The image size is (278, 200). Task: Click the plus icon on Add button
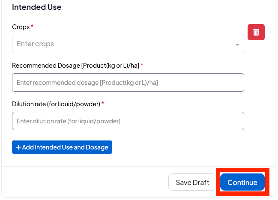click(x=18, y=147)
